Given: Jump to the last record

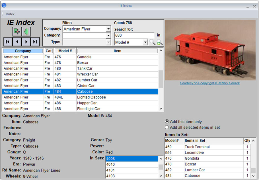Looking at the screenshot, I should pos(35,42).
